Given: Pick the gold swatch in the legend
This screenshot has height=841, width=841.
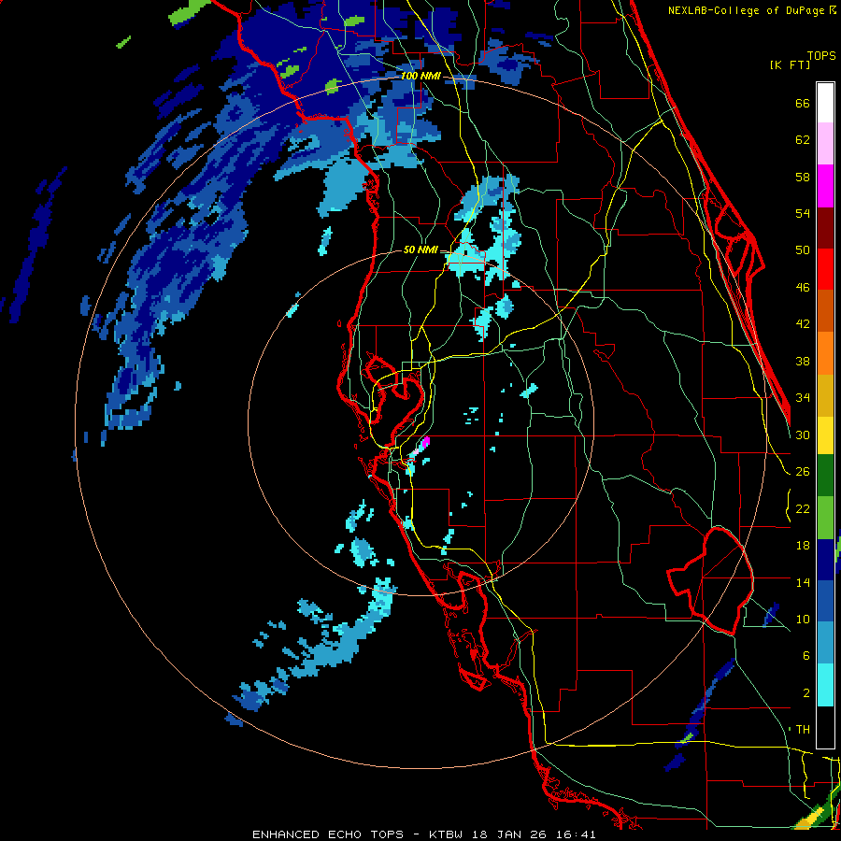Looking at the screenshot, I should click(x=825, y=396).
